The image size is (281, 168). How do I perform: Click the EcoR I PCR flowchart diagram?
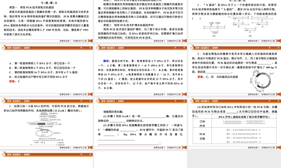click(x=46, y=129)
